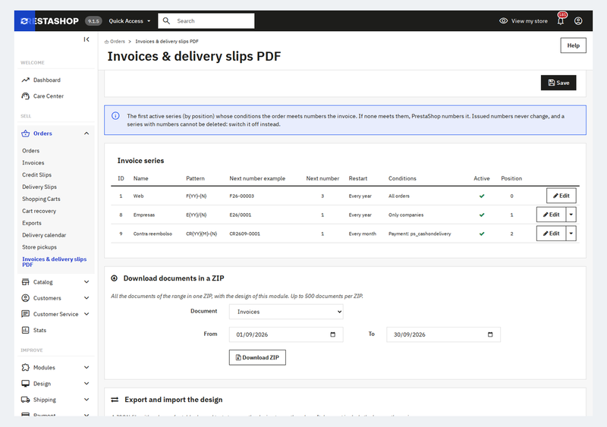Expand the Catalog menu chevron
The width and height of the screenshot is (607, 427).
[86, 282]
